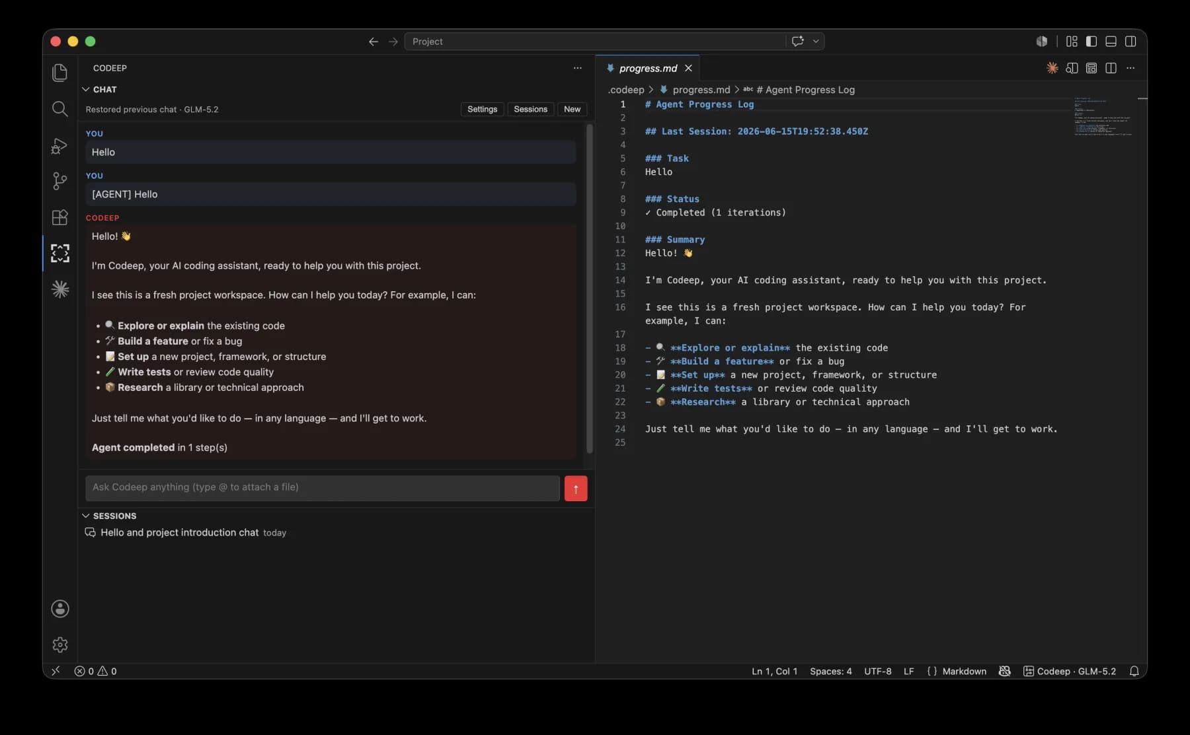
Task: Click the '### Status' line in editor
Action: click(x=672, y=199)
